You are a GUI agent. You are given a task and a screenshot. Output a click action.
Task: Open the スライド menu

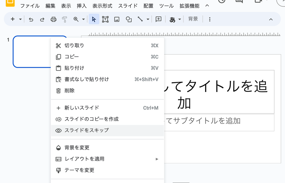128,6
